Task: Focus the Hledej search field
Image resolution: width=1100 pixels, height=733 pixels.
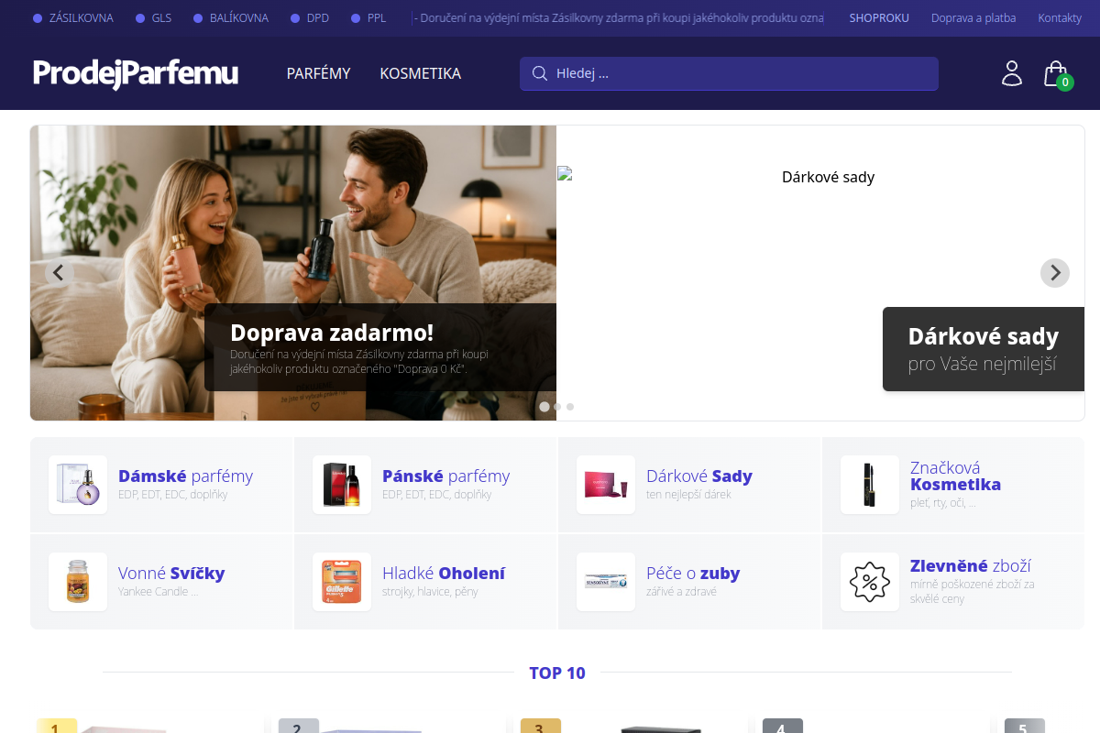Action: [x=729, y=73]
